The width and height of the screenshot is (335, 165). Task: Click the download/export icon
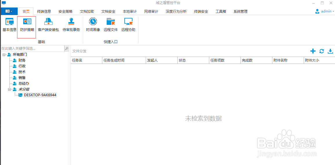(330, 51)
